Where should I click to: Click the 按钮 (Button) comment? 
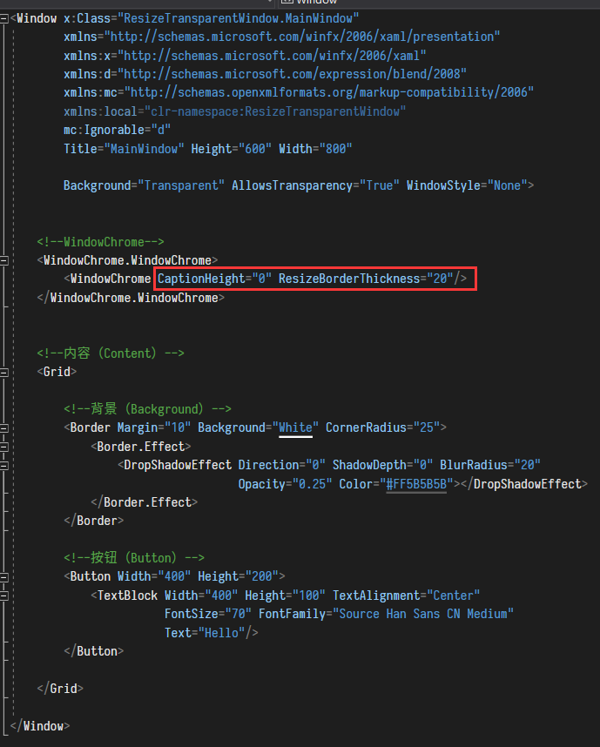pos(134,558)
